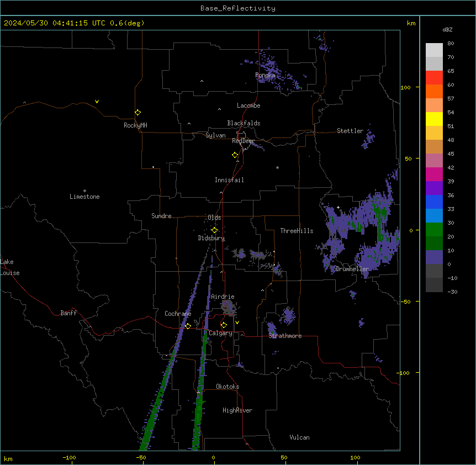Click the RockyMH label
Viewport: 476px width, 465px height.
tap(135, 125)
